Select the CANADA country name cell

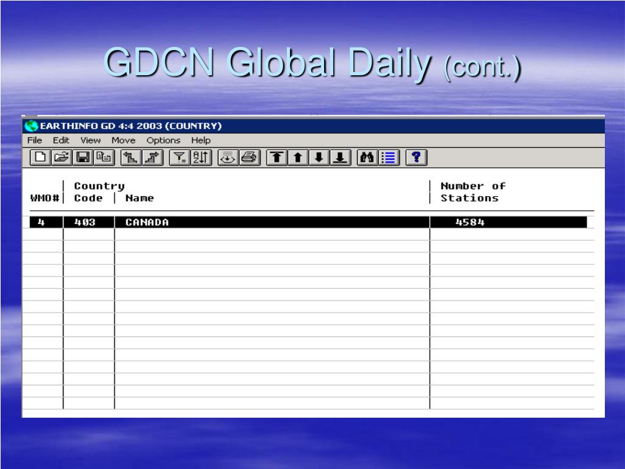(272, 222)
